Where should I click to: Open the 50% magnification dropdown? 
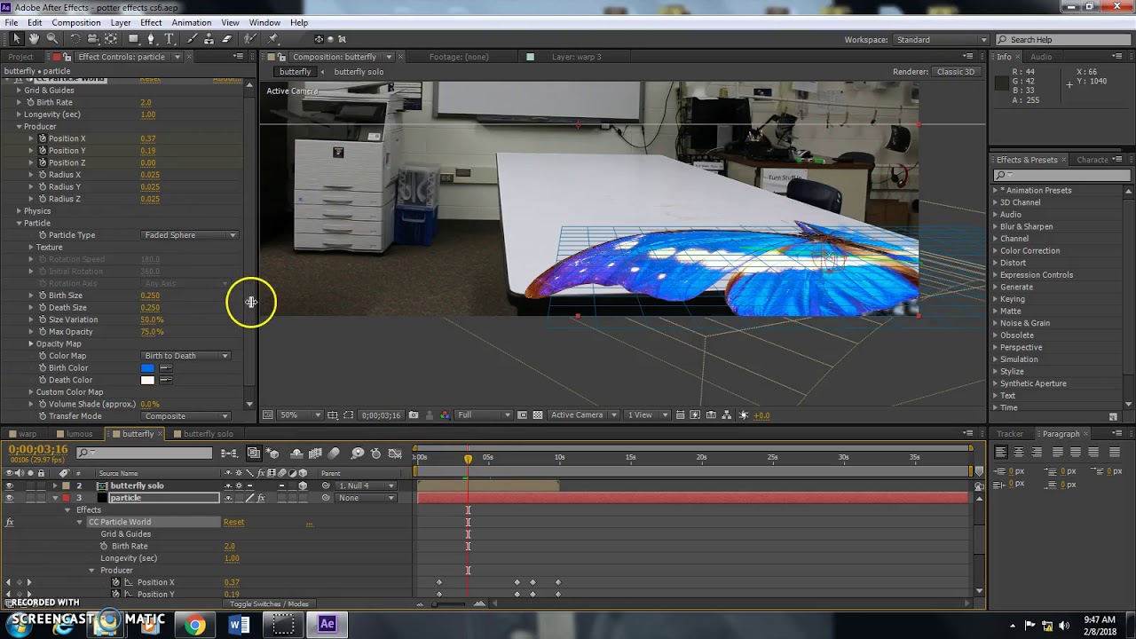[301, 414]
